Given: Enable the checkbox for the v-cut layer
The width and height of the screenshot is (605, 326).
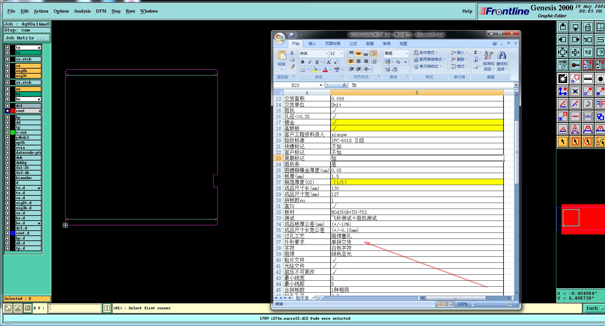Looking at the screenshot, I should 8,132.
